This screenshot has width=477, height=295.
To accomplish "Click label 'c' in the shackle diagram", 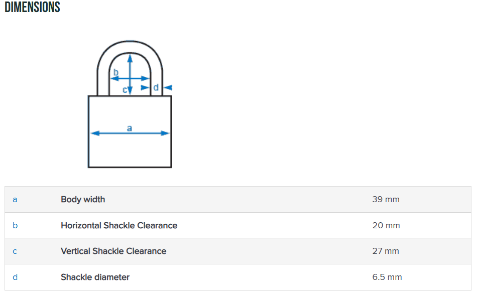I will click(125, 90).
